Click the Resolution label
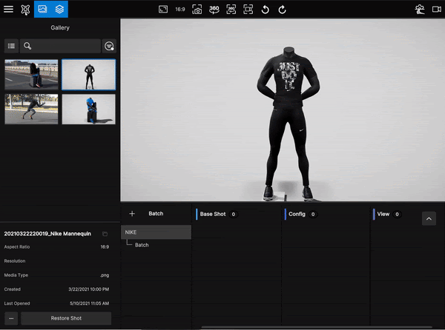 [15, 261]
